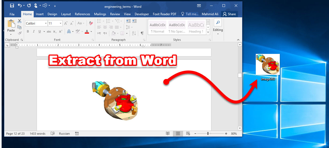329x148 pixels.
Task: Open the Calibri font name dropdown
Action: pyautogui.click(x=45, y=23)
